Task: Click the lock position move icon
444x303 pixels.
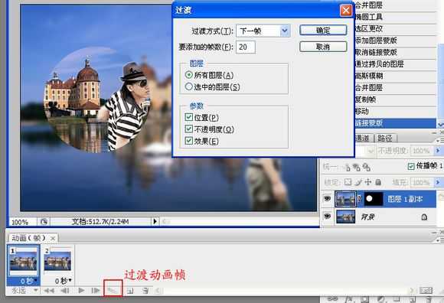Action: [368, 182]
